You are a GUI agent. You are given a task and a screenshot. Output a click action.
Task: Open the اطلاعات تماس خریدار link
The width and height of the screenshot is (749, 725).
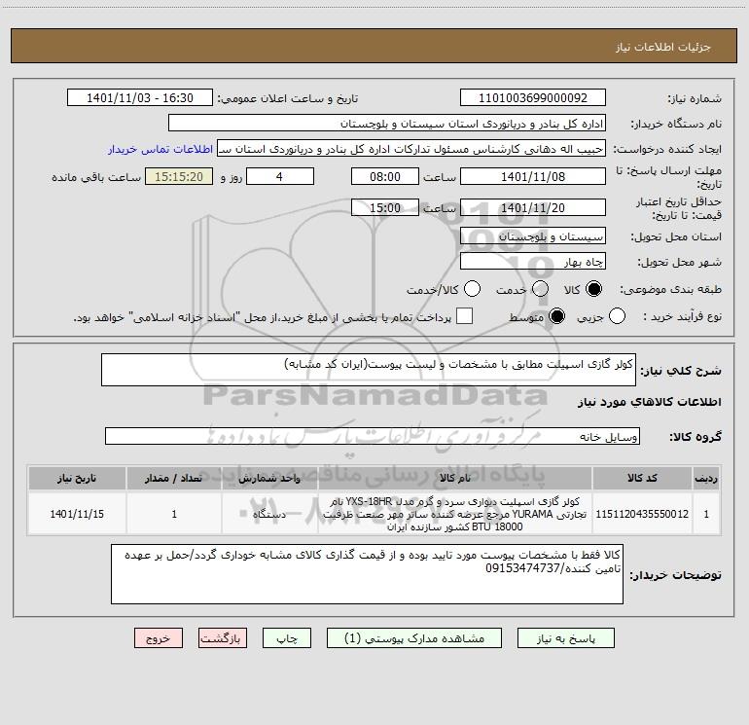pos(160,149)
